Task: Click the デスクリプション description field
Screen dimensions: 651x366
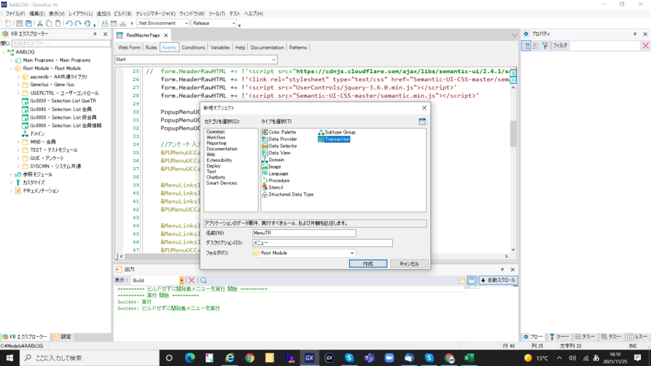Action: (x=322, y=243)
